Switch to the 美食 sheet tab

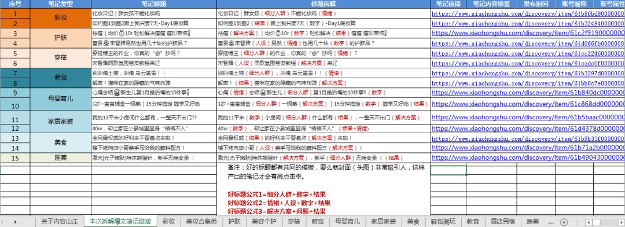coord(413,222)
